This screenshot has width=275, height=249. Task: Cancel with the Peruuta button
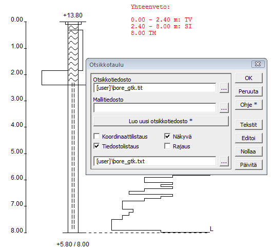tap(248, 91)
